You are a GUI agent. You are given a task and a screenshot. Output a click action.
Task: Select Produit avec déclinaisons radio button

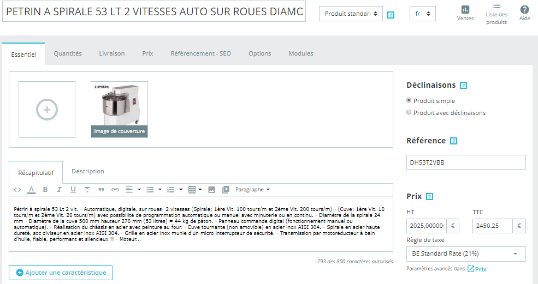[409, 112]
